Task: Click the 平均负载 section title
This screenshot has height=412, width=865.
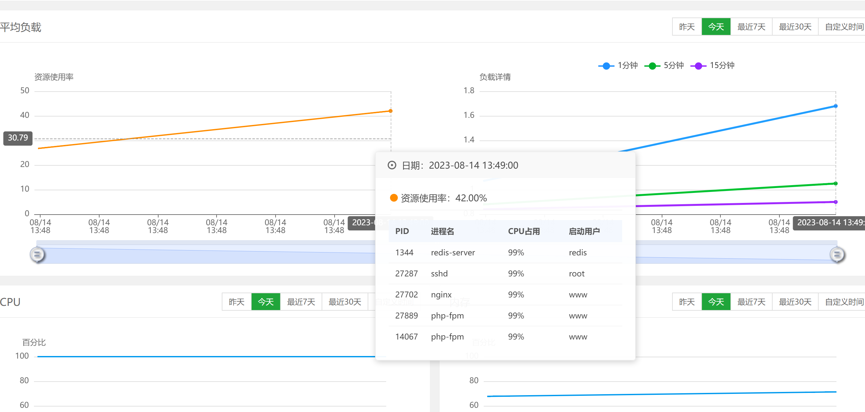Action: point(20,27)
